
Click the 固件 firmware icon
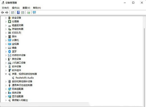pyautogui.click(x=10, y=37)
